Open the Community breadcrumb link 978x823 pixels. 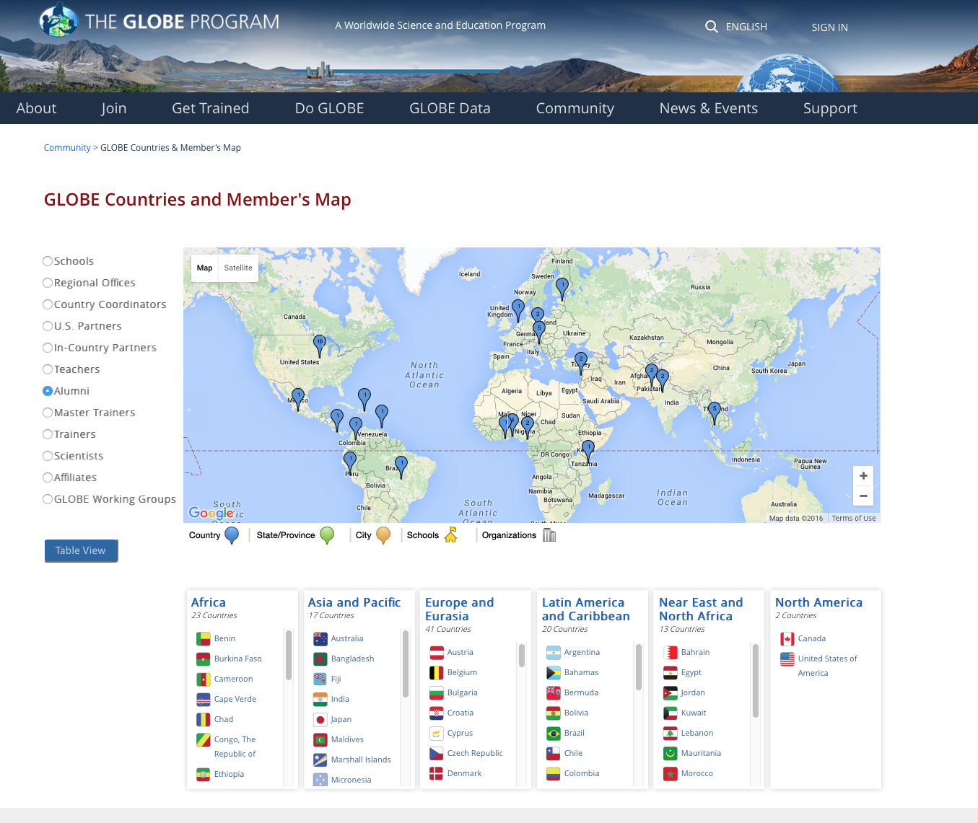click(x=67, y=148)
